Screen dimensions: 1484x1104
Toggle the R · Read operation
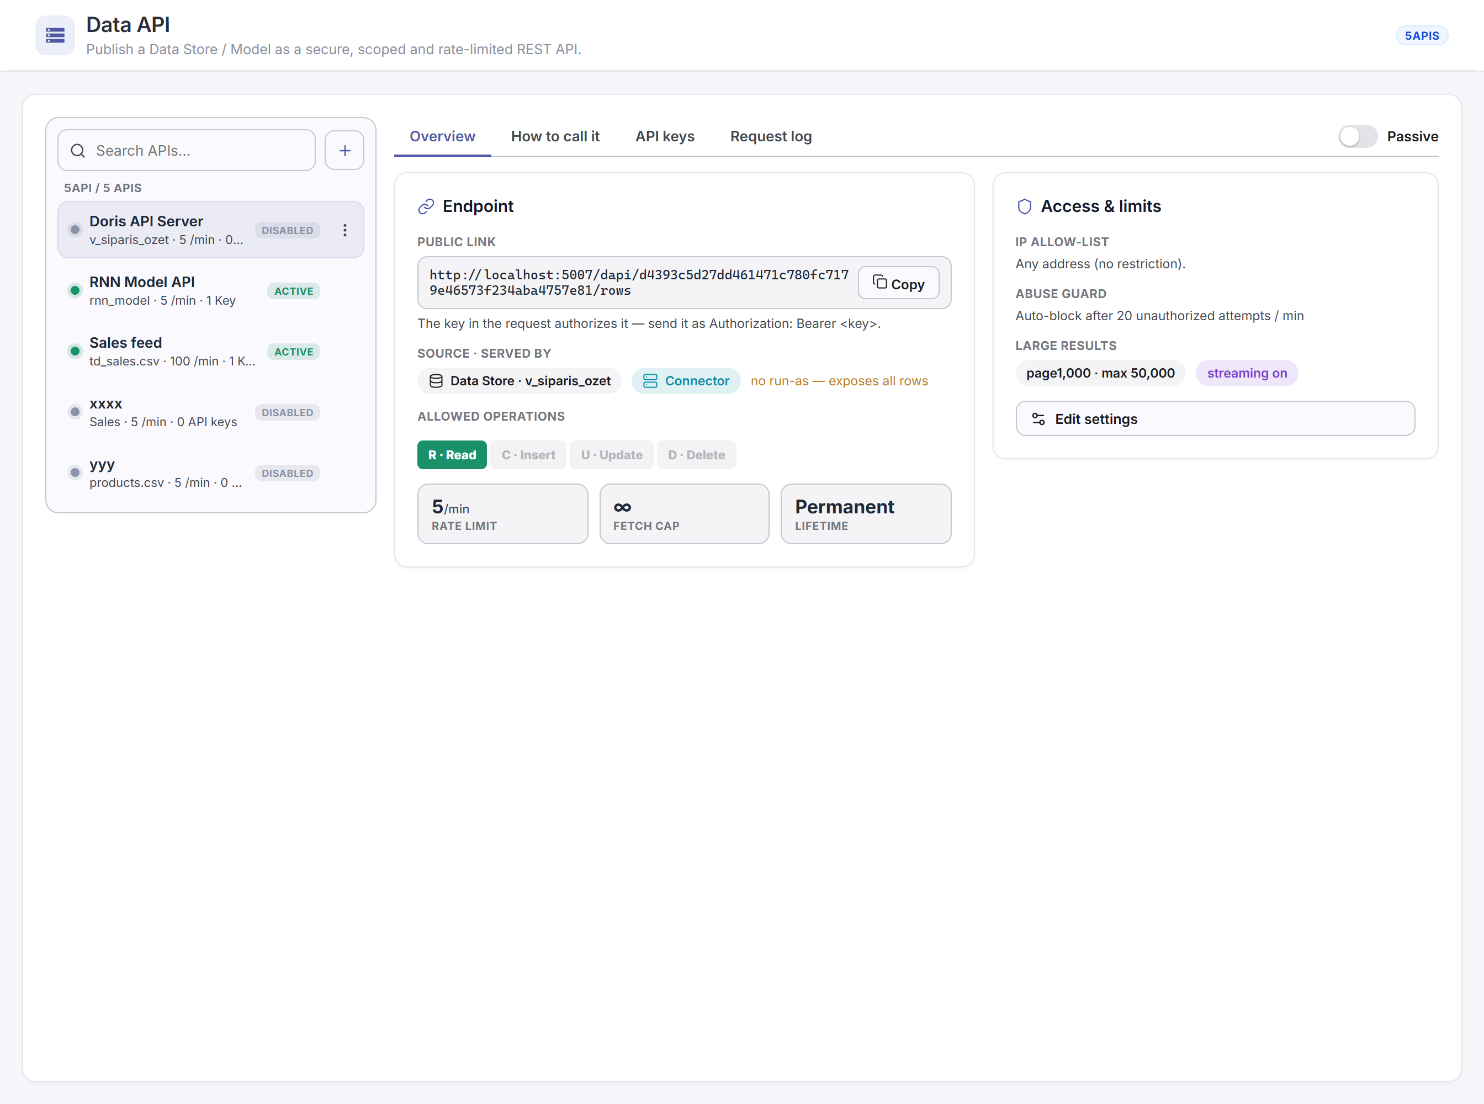pyautogui.click(x=452, y=455)
